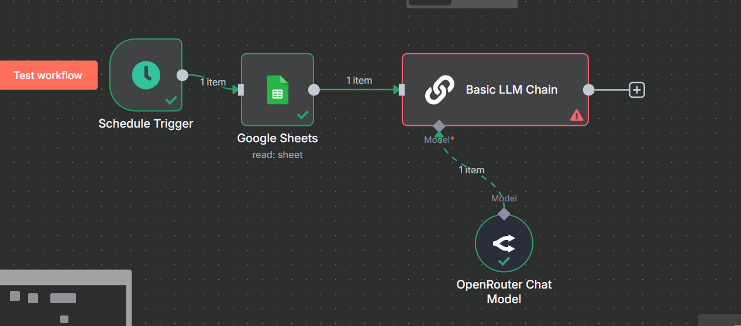Click the red warning triangle on LLM Chain
741x326 pixels.
pos(577,115)
